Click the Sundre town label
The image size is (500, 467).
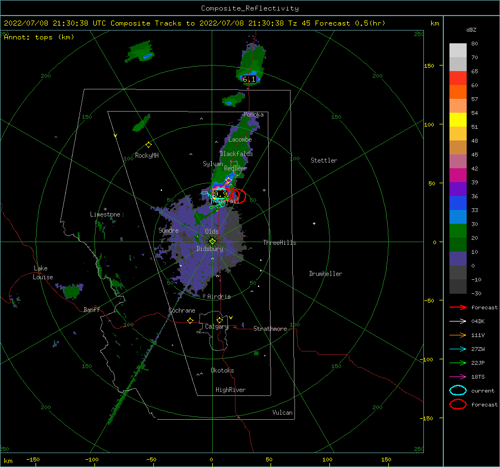pos(168,230)
